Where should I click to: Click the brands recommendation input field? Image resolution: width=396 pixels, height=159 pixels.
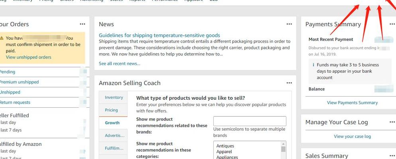[x=250, y=121]
